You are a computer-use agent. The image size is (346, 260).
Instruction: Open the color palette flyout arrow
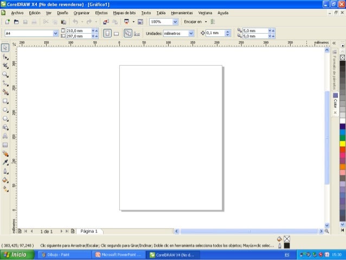click(342, 46)
